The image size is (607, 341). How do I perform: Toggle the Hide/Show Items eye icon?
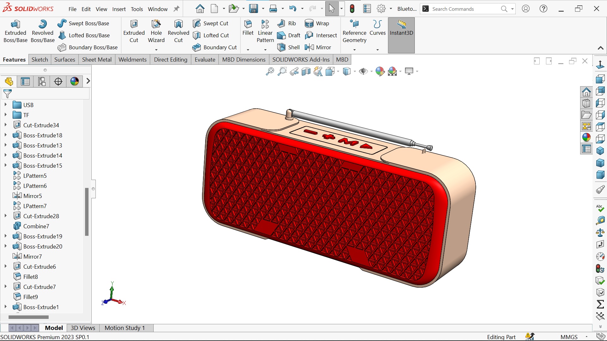pos(363,71)
